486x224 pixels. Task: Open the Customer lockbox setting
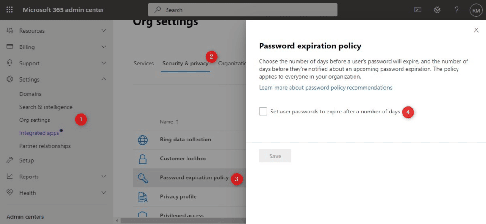[x=183, y=159]
